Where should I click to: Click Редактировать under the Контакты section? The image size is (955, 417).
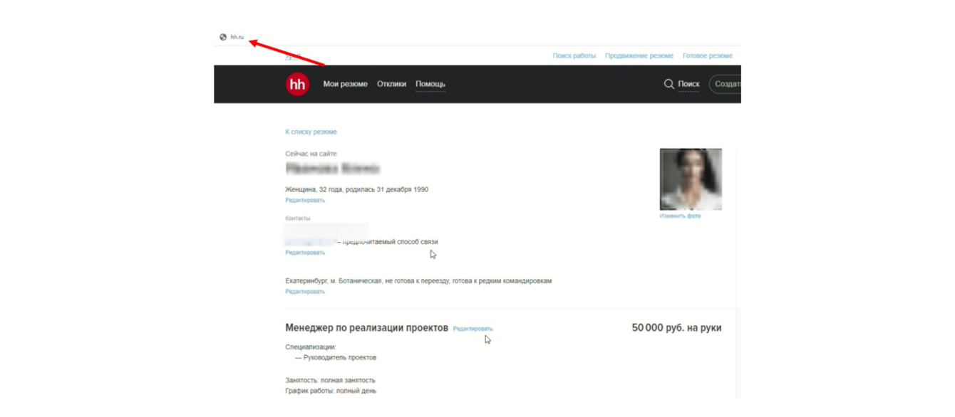[305, 253]
